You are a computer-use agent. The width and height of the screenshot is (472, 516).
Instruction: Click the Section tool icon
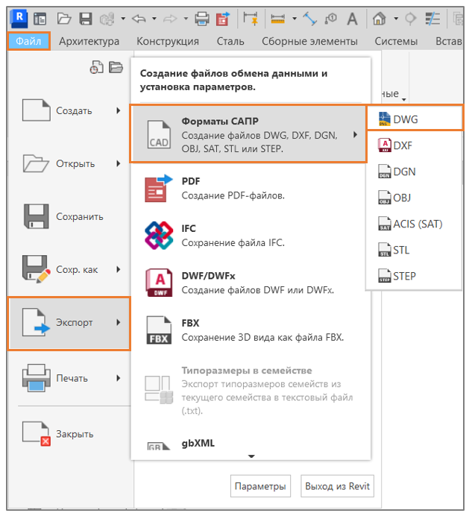click(x=410, y=19)
